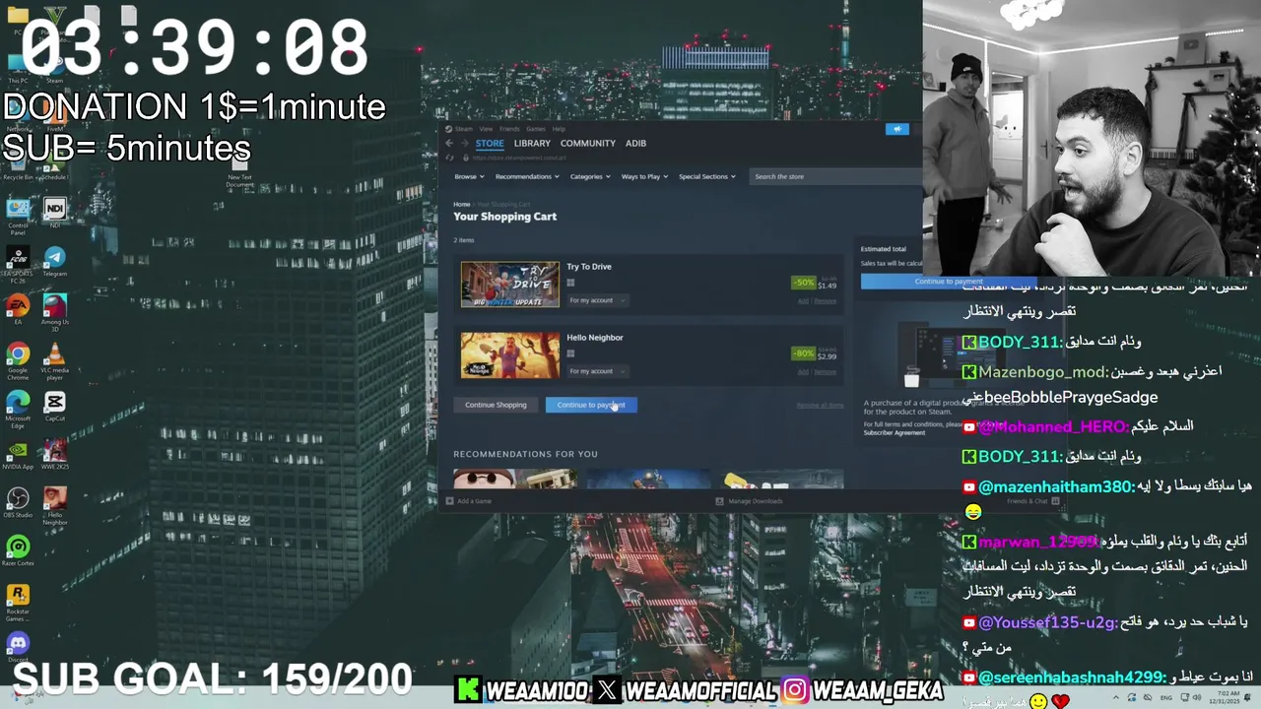Open Rockstar Games launcher shortcut

[x=18, y=603]
